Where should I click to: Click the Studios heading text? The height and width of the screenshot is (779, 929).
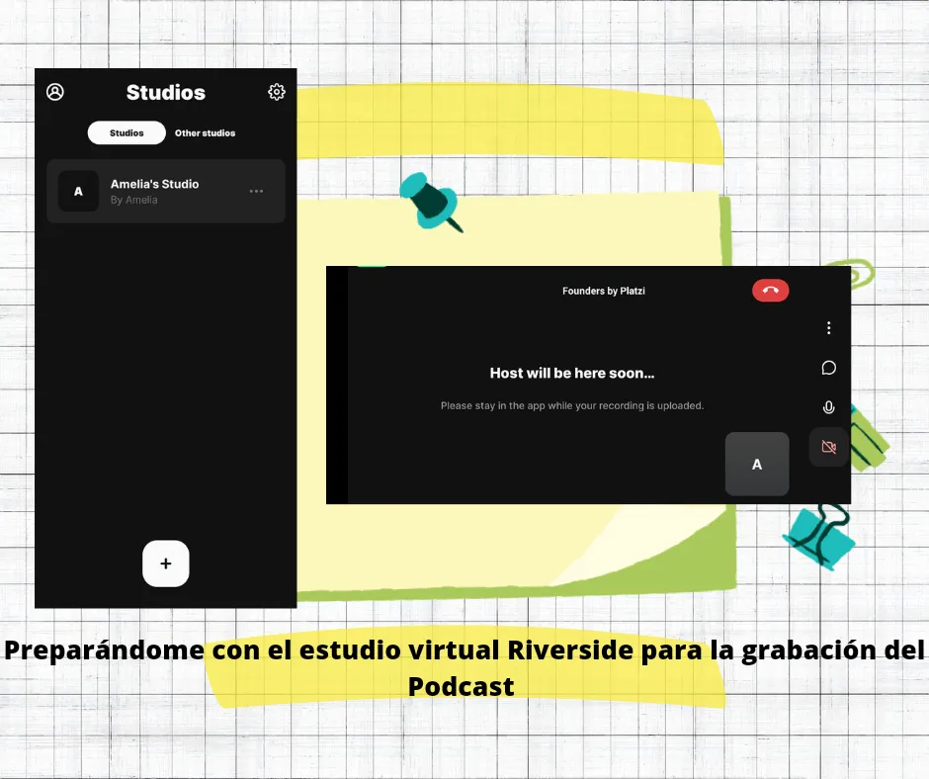point(166,93)
